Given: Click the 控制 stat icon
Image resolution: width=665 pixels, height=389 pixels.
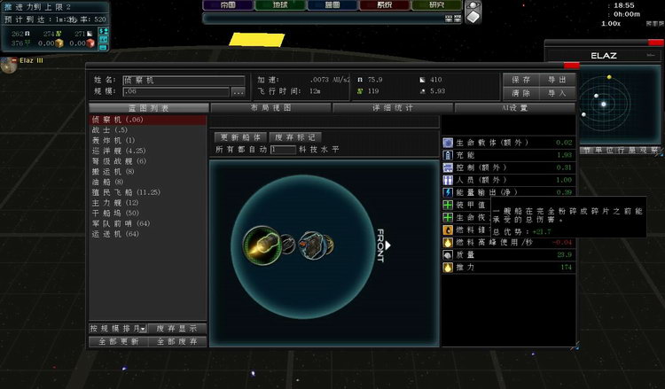Looking at the screenshot, I should (x=448, y=167).
